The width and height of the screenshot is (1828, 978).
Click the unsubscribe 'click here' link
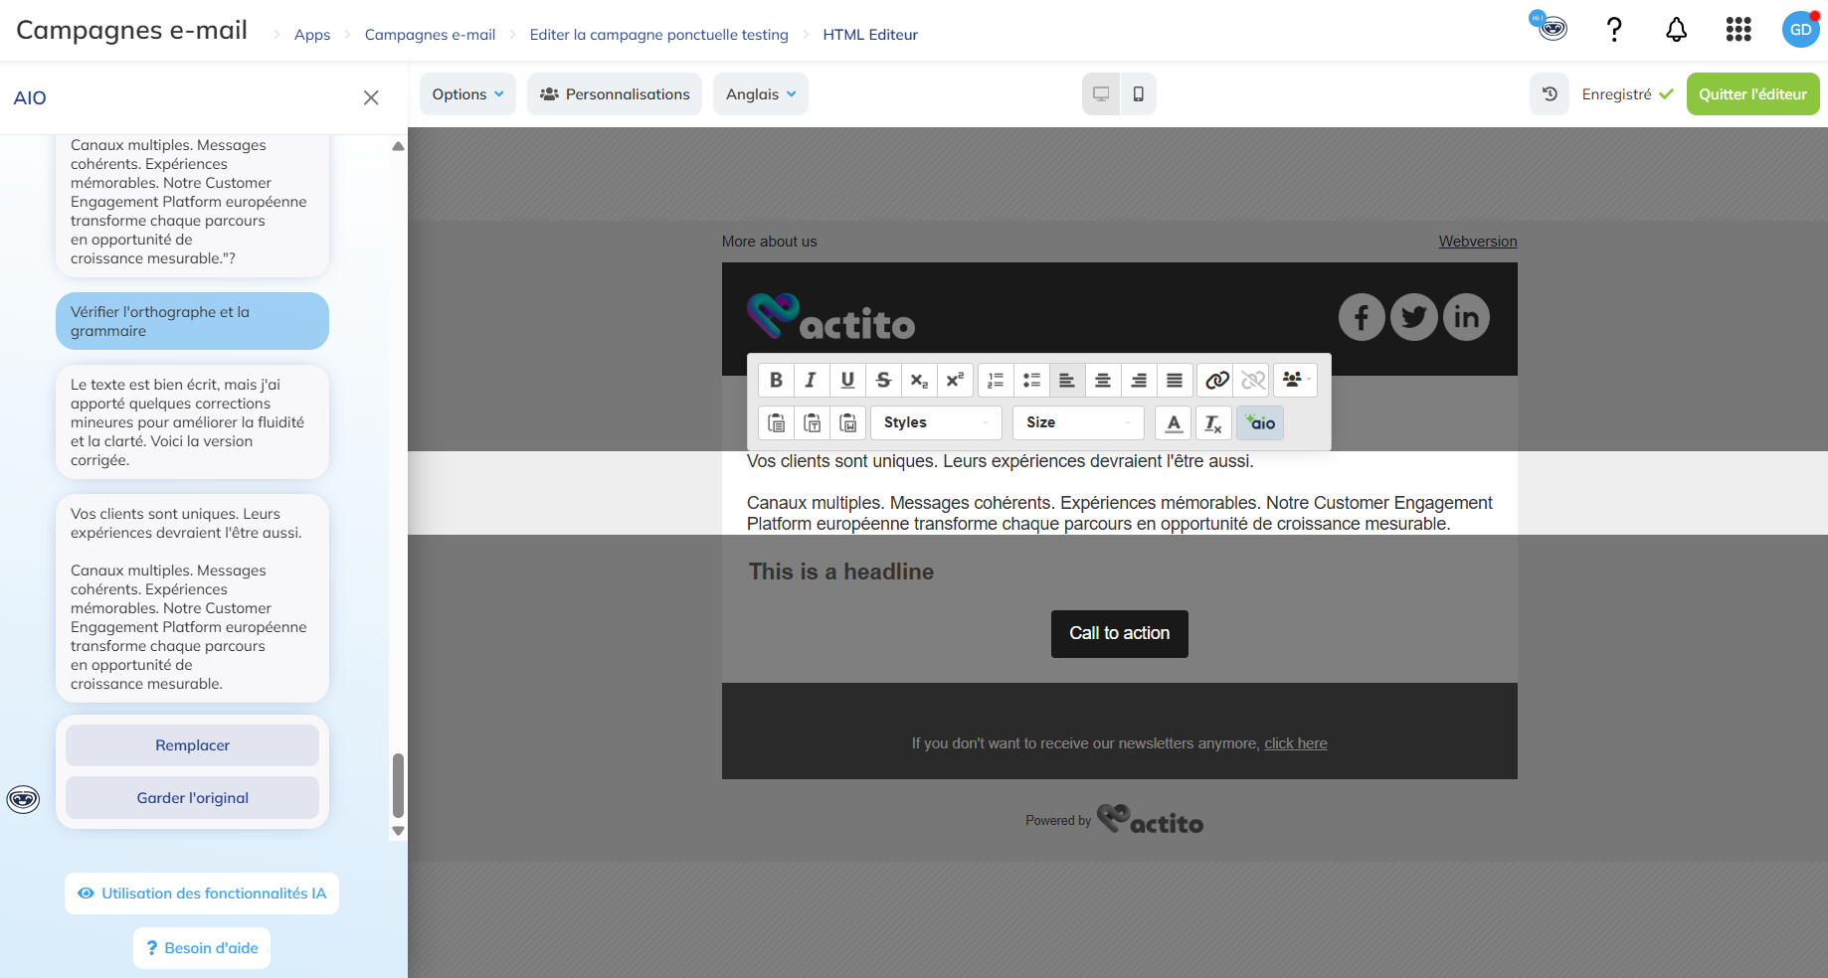point(1295,743)
